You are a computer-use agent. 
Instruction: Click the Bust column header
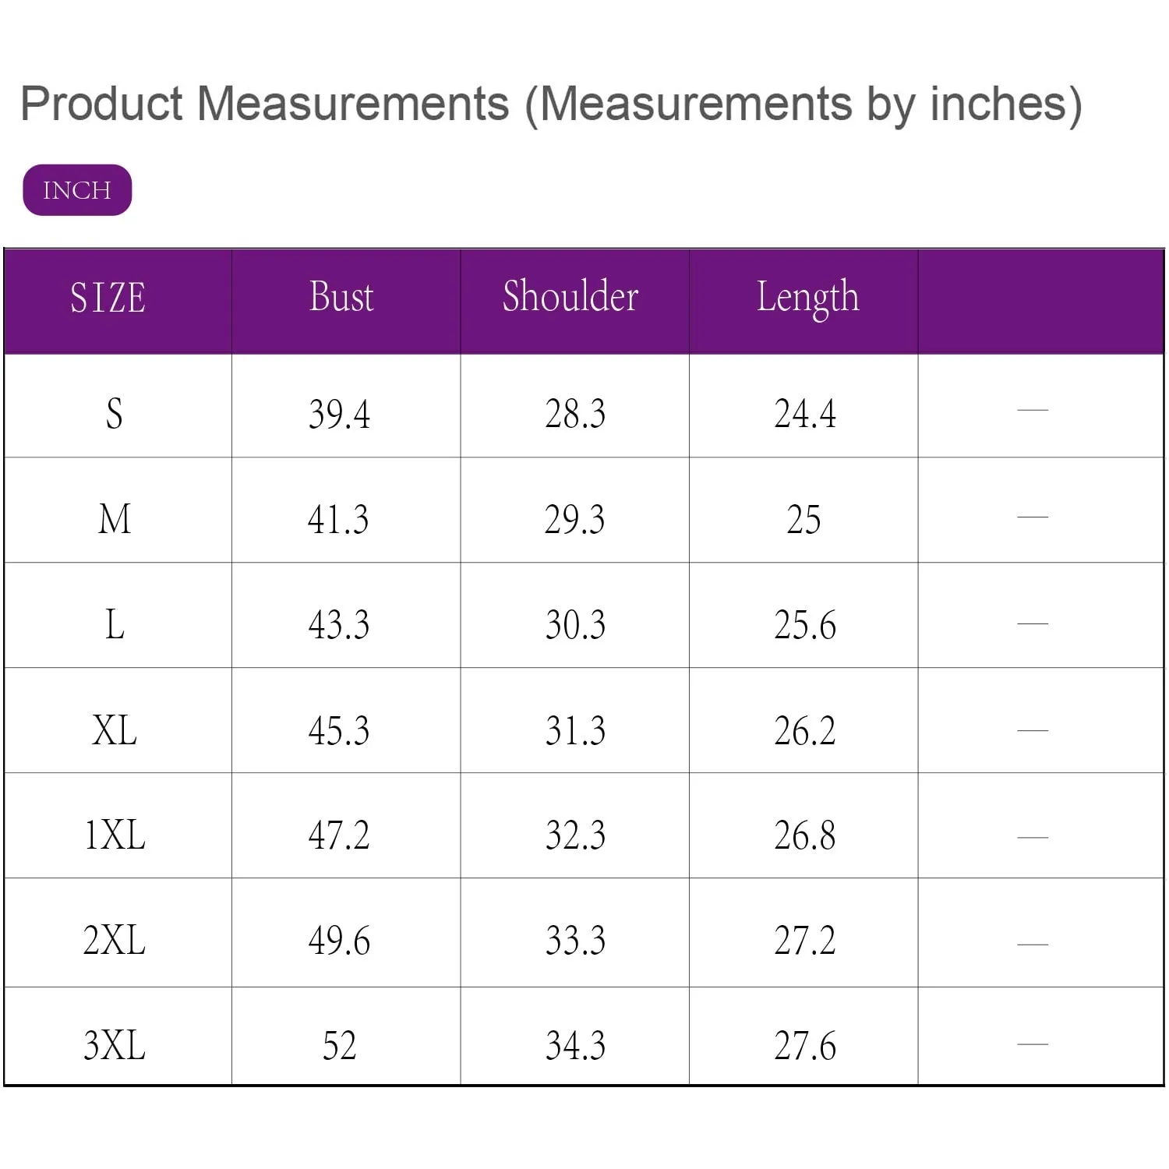pos(341,297)
